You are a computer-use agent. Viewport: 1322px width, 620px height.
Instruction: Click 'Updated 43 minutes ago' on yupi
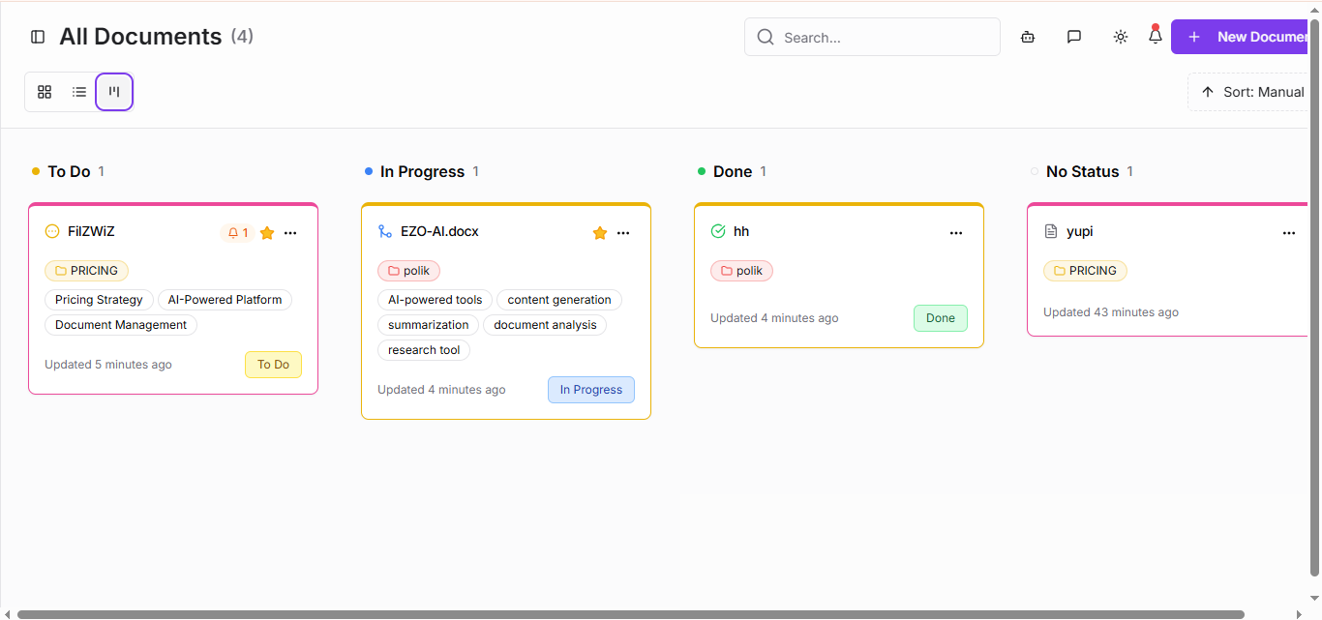(x=1111, y=312)
